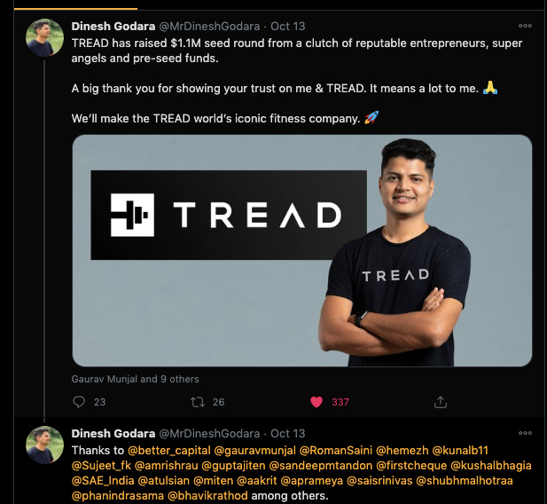Unlike the tweet via red heart icon
This screenshot has width=547, height=504.
(x=316, y=402)
